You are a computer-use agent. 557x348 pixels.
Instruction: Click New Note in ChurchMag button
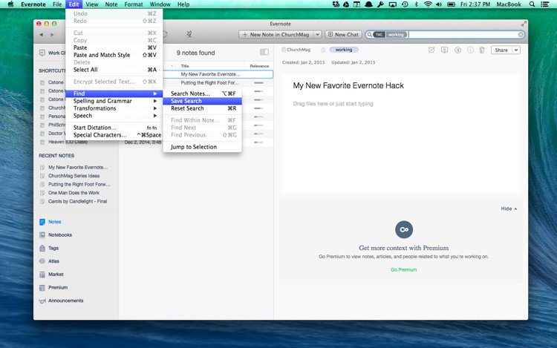click(x=276, y=34)
